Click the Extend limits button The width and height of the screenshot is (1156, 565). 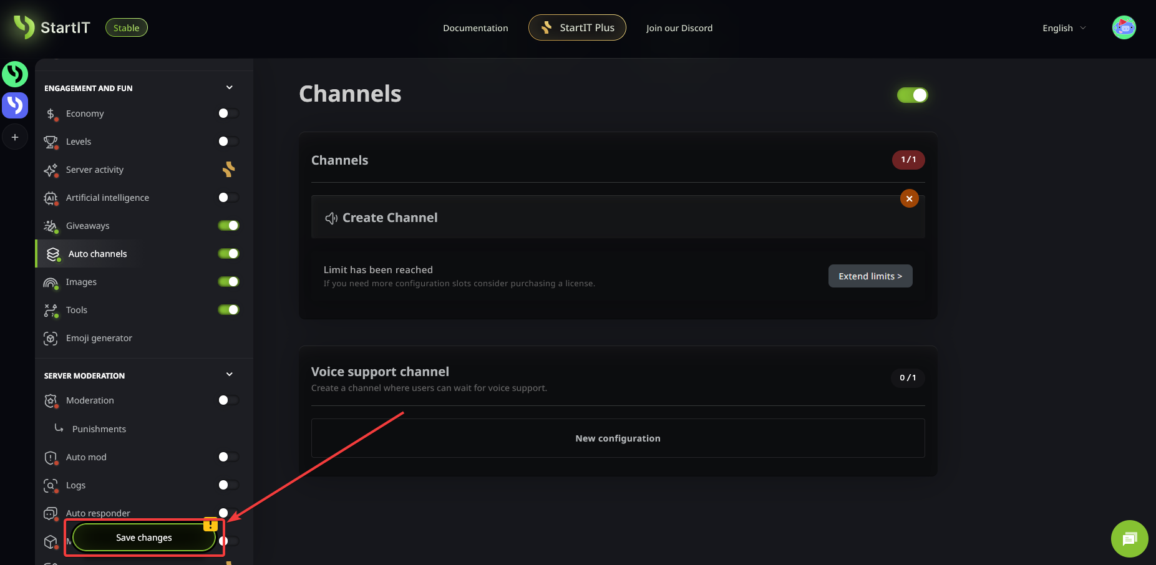(870, 276)
